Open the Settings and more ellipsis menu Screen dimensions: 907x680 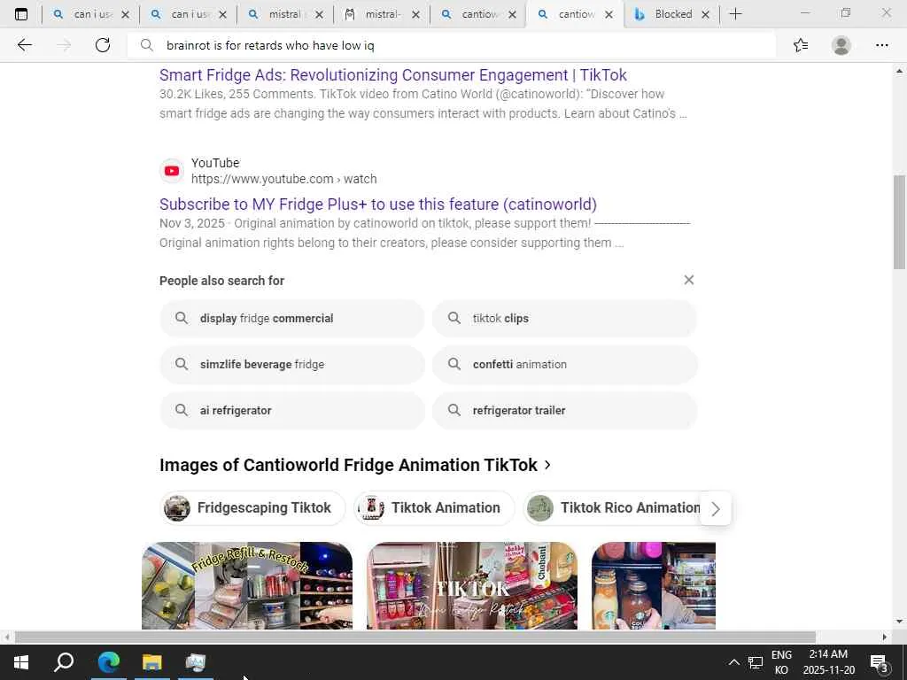[x=881, y=45]
